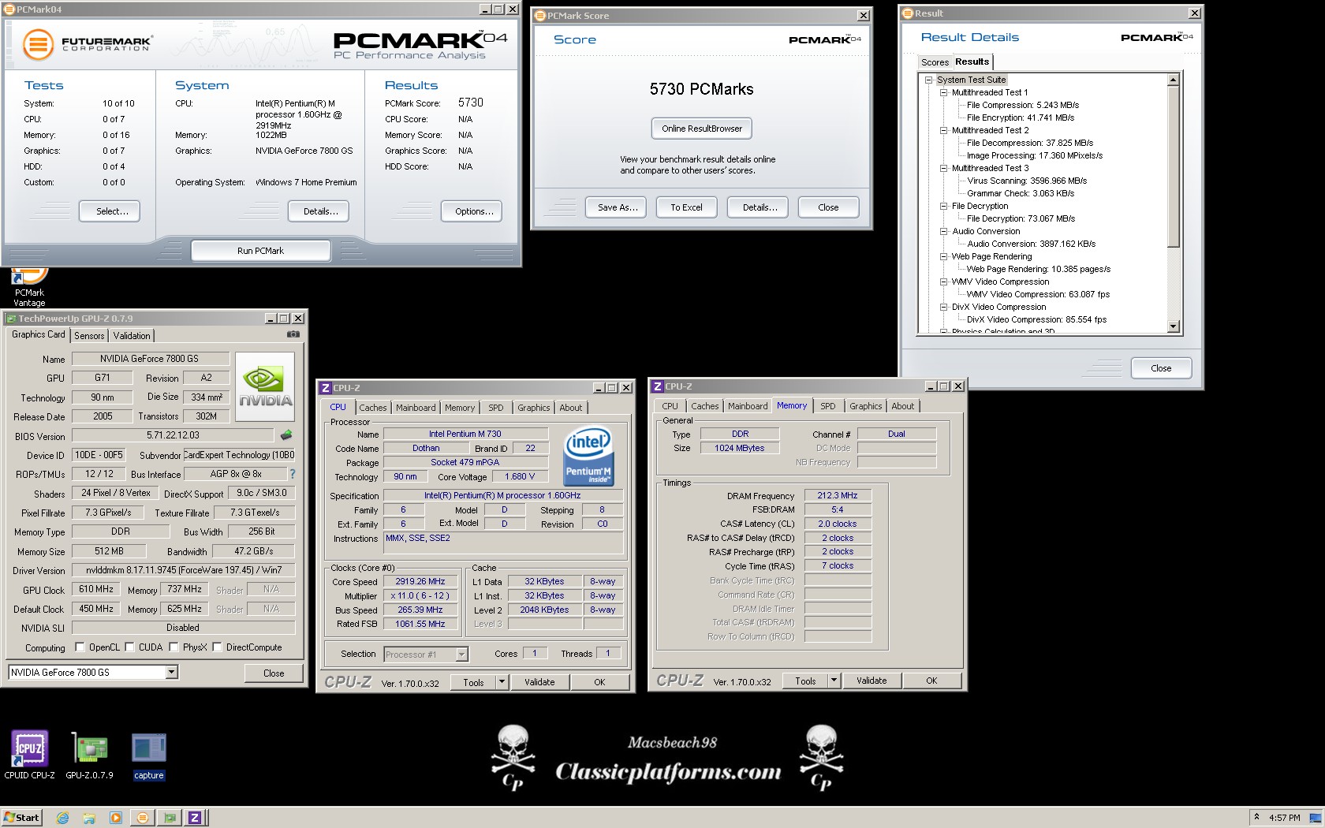Click the GPU Name field in GPU-Z
This screenshot has width=1325, height=828.
[x=150, y=359]
